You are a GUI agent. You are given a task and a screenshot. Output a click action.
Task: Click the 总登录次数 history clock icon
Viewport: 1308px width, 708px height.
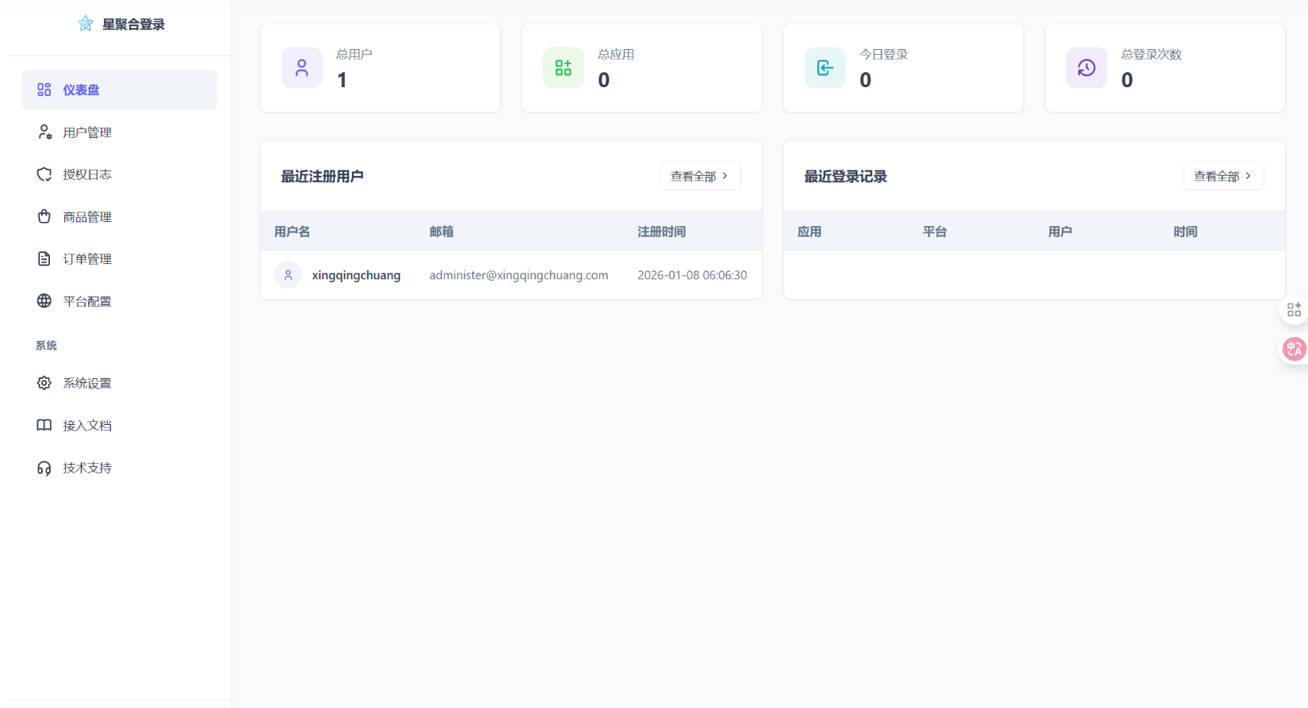pyautogui.click(x=1087, y=68)
